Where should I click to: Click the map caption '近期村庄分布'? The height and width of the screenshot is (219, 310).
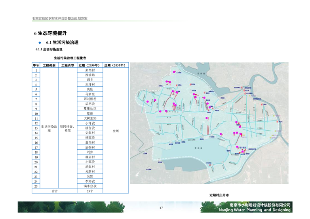pyautogui.click(x=219, y=196)
